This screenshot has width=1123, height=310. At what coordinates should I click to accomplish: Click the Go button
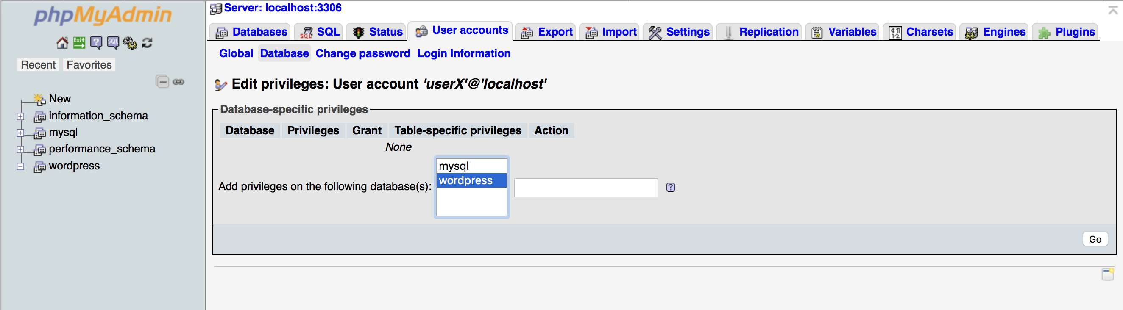1095,239
